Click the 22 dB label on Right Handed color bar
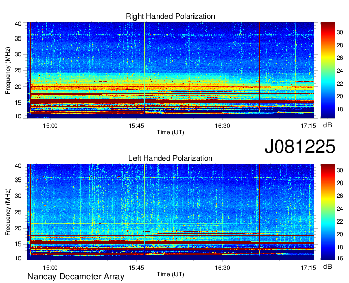The image size is (349, 283). [x=340, y=84]
